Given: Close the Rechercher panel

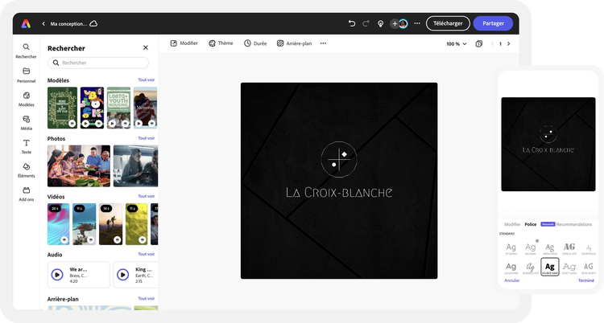Looking at the screenshot, I should 146,47.
